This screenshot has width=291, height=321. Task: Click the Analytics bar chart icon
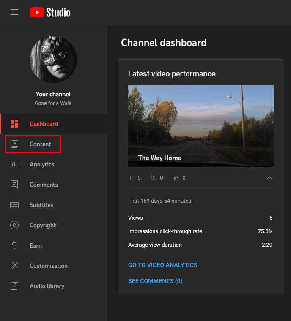tap(14, 164)
